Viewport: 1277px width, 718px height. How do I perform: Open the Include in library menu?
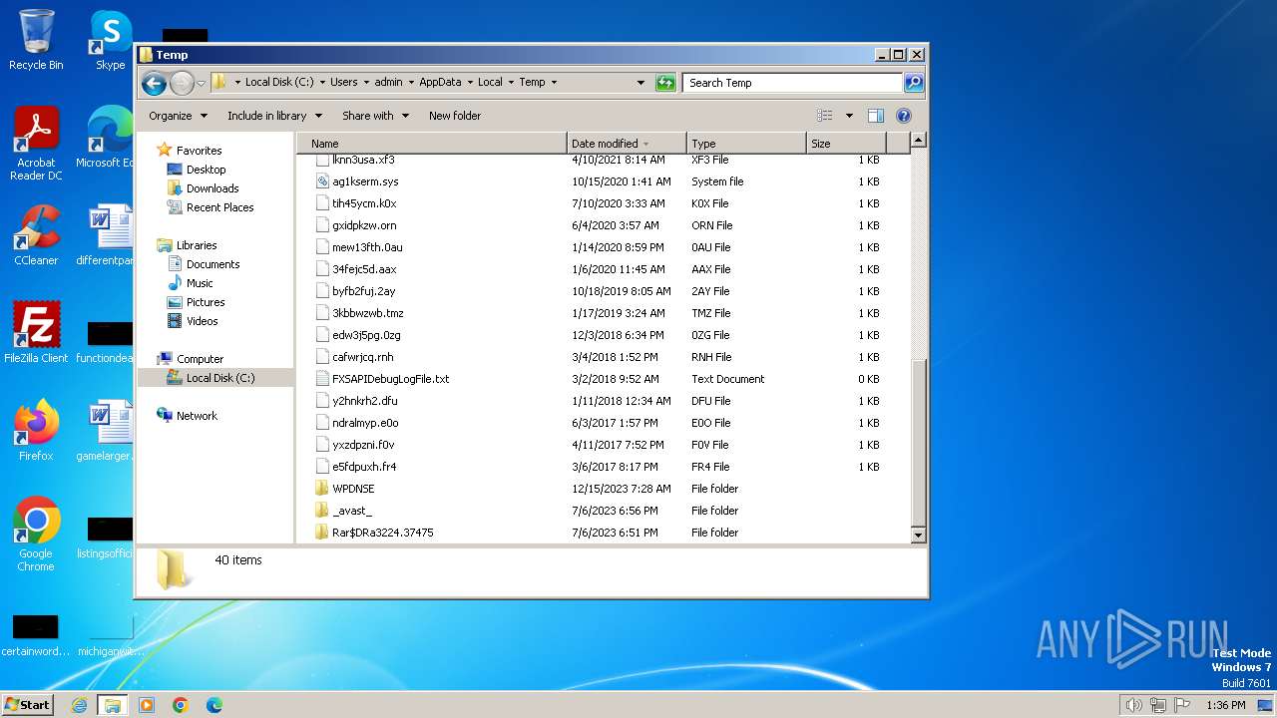[274, 116]
